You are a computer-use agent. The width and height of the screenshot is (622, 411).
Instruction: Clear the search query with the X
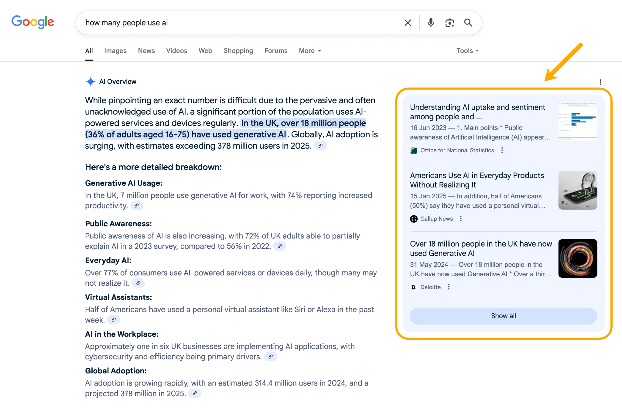click(407, 22)
